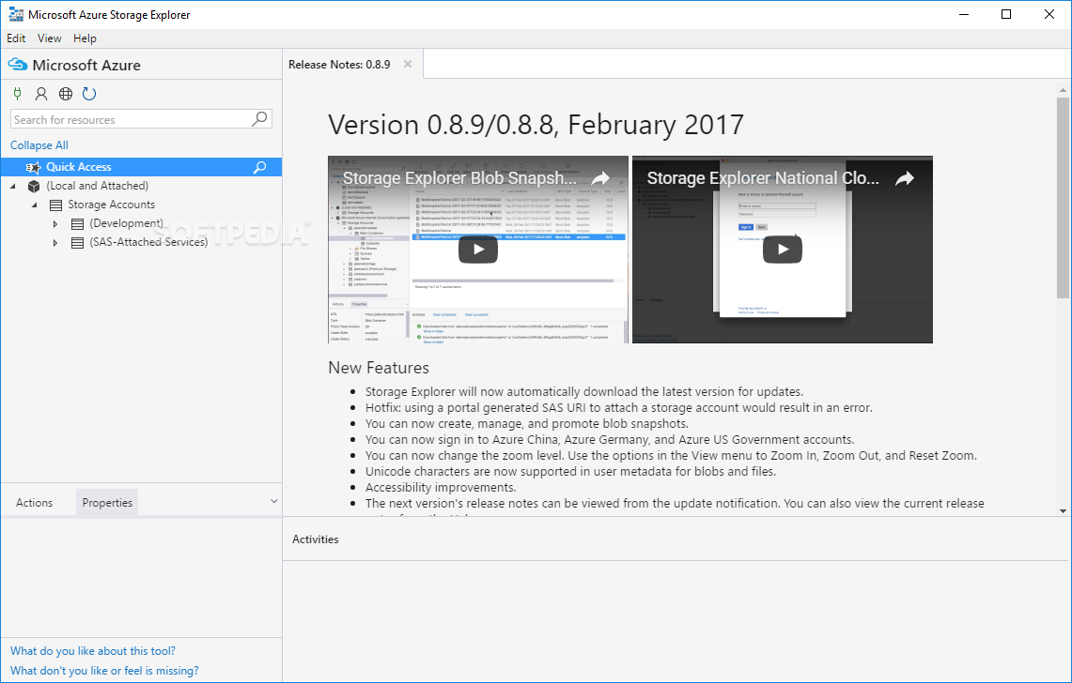Share the National Clouds video via arrow icon
This screenshot has width=1072, height=683.
pyautogui.click(x=905, y=178)
